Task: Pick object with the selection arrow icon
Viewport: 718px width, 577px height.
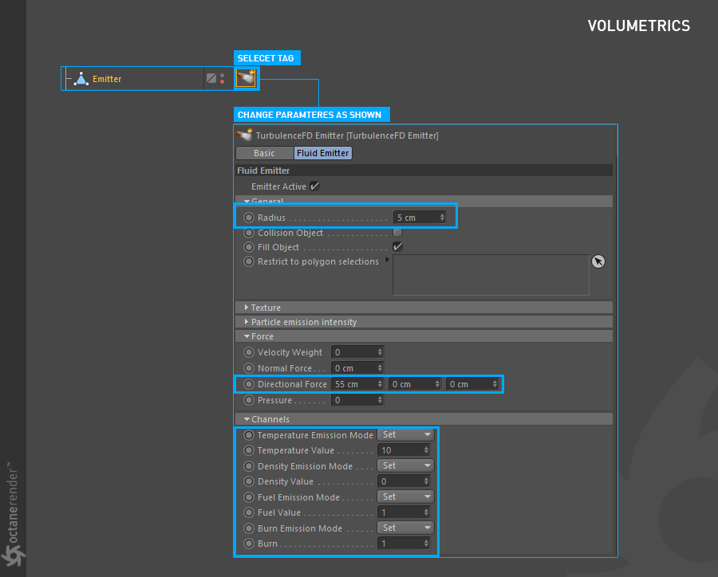Action: point(598,261)
